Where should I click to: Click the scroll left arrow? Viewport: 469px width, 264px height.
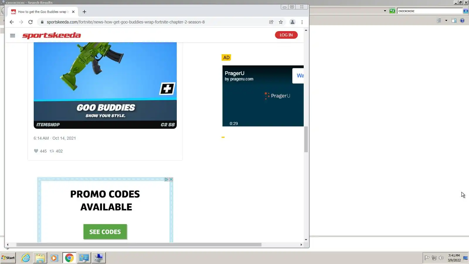[8, 245]
